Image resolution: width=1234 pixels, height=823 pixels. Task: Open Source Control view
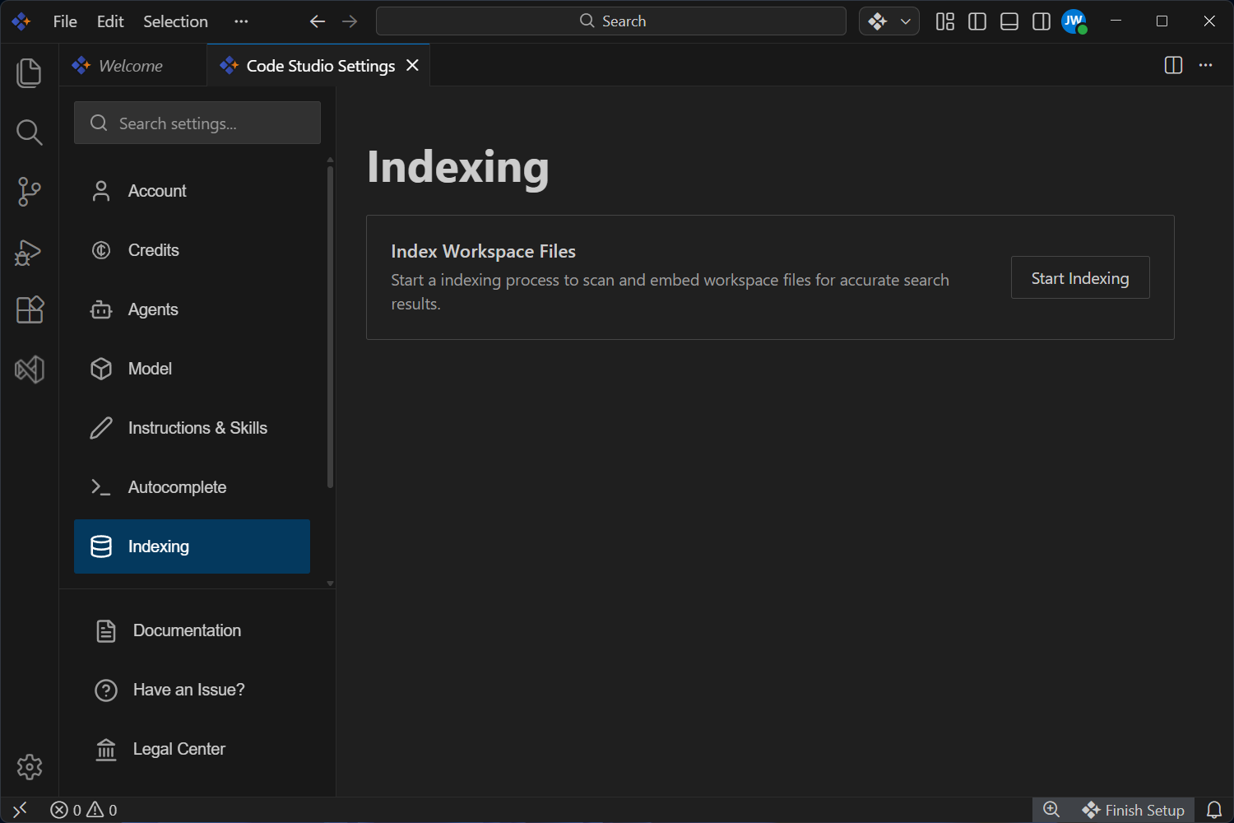click(30, 191)
